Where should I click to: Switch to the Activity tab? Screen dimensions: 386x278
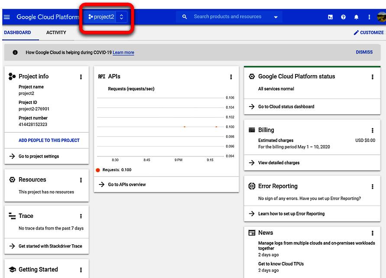click(x=56, y=32)
